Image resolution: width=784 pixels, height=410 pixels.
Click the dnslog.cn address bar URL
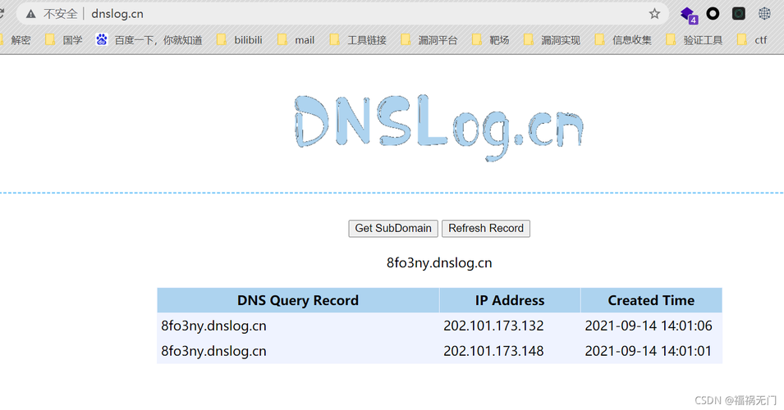coord(117,14)
